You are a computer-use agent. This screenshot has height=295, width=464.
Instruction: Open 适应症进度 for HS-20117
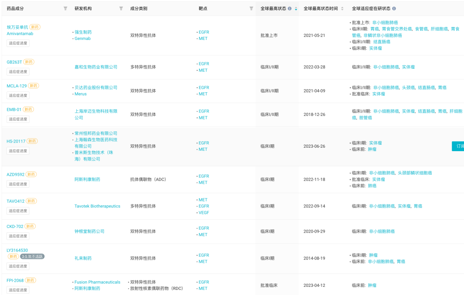[18, 151]
